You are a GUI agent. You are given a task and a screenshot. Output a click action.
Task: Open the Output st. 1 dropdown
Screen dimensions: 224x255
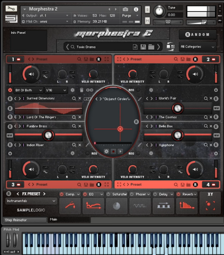[x=45, y=15]
